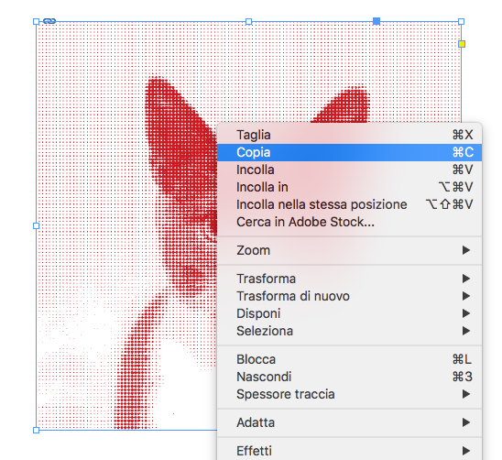The height and width of the screenshot is (460, 502).
Task: Expand the Zoom submenu
Action: [x=349, y=250]
